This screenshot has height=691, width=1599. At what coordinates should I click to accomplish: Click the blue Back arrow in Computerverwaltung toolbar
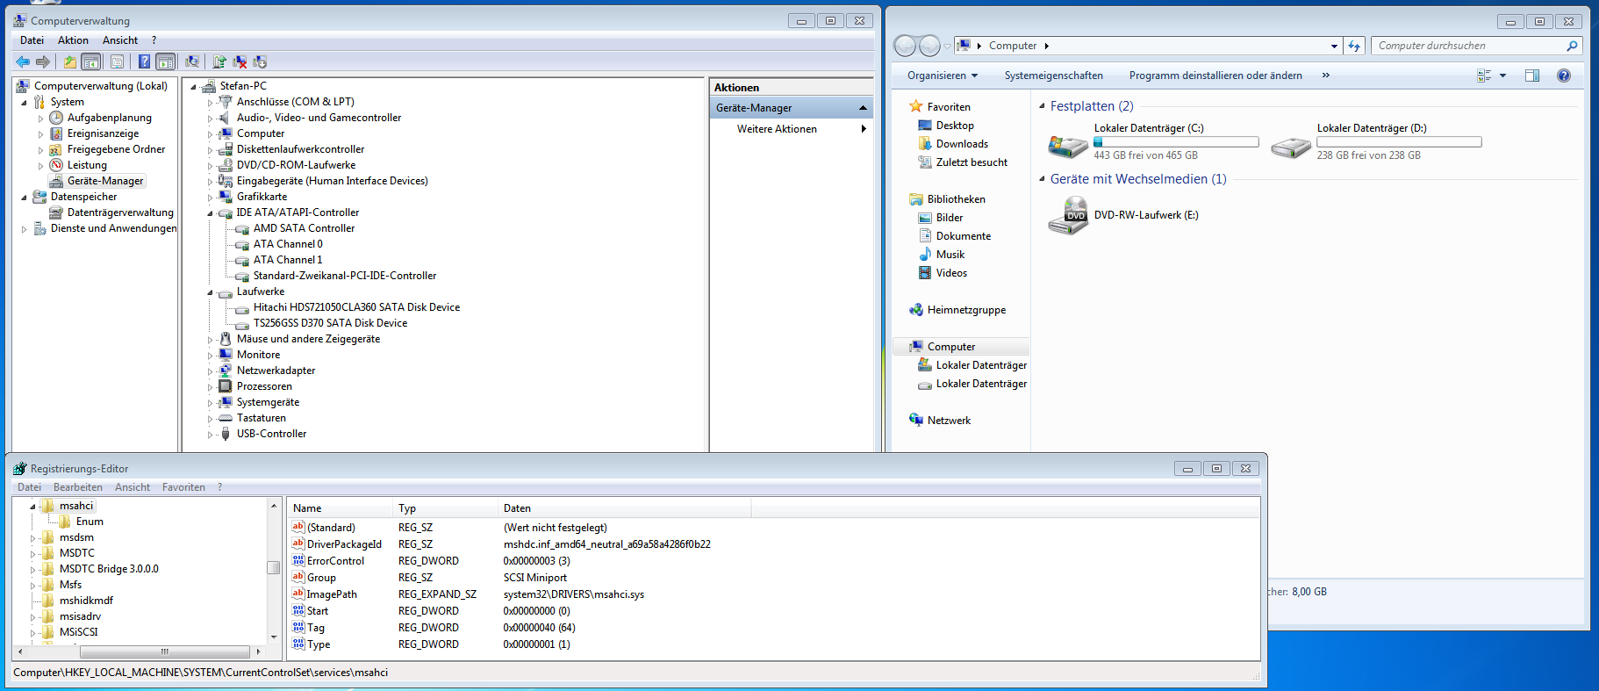pos(23,61)
